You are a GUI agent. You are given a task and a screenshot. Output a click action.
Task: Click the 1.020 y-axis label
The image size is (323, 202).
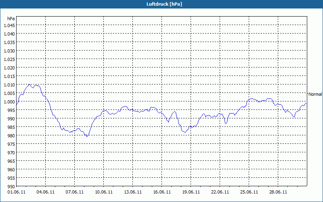point(9,67)
